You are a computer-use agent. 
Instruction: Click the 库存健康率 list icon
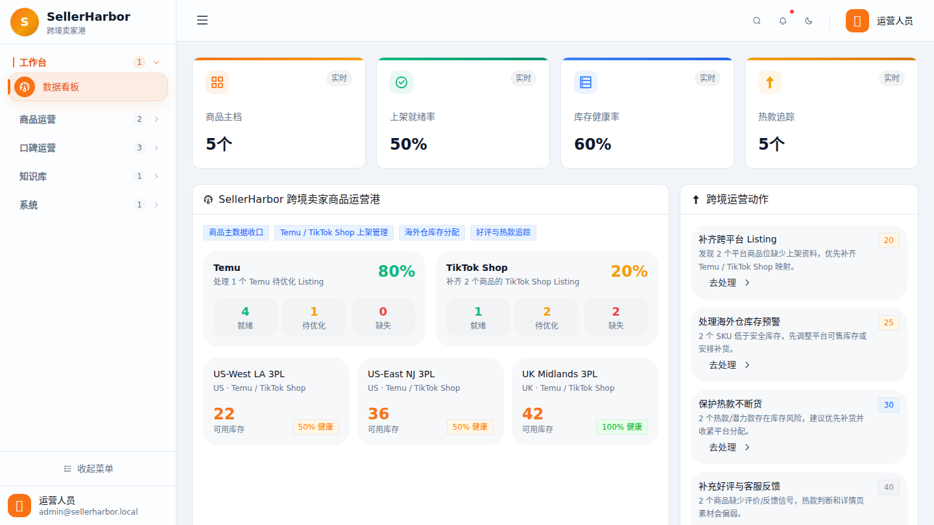[586, 82]
